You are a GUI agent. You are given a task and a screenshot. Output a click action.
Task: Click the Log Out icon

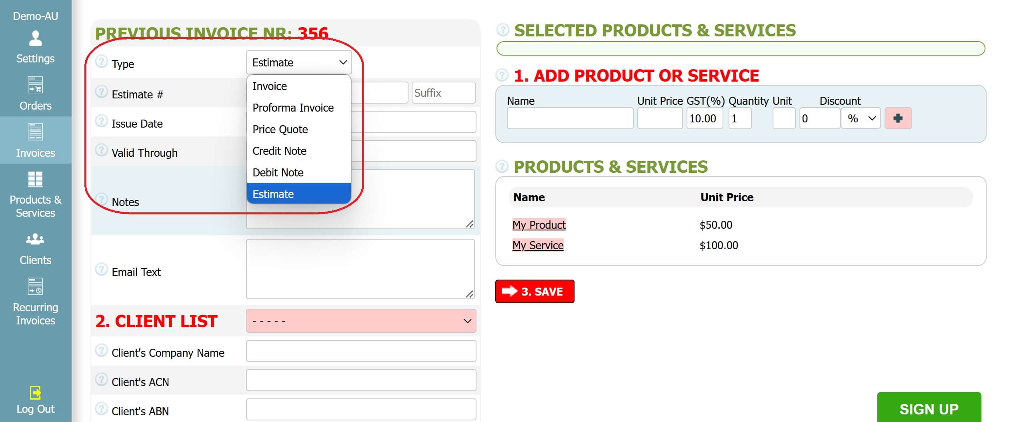(x=35, y=393)
